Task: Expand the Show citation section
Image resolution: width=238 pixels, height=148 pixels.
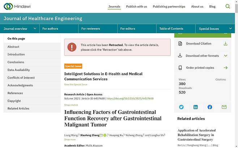Action: tap(71, 105)
